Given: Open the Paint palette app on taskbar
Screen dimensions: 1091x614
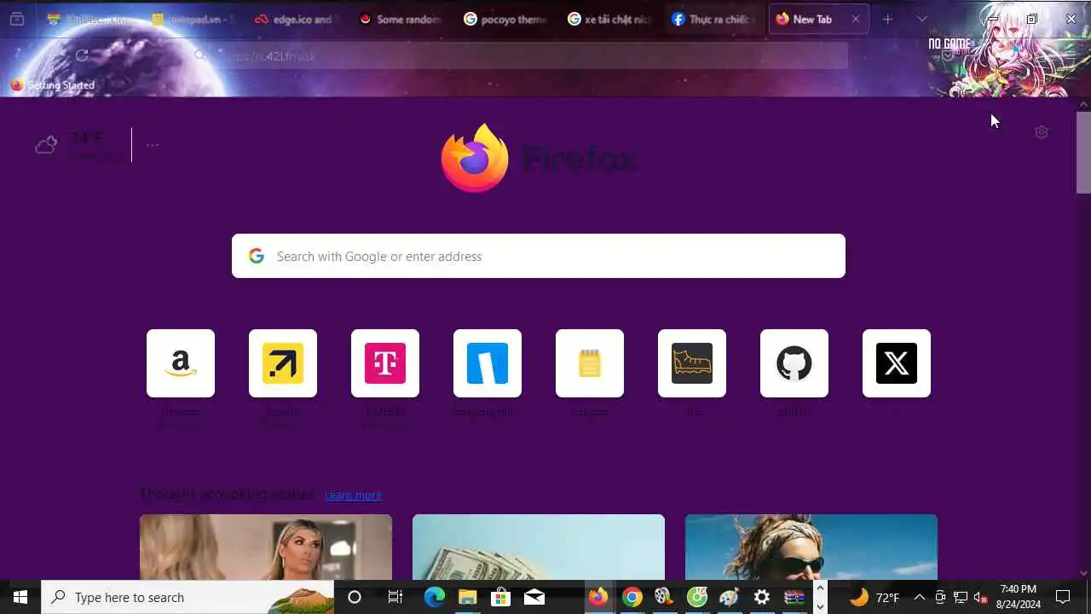Looking at the screenshot, I should click(x=730, y=597).
